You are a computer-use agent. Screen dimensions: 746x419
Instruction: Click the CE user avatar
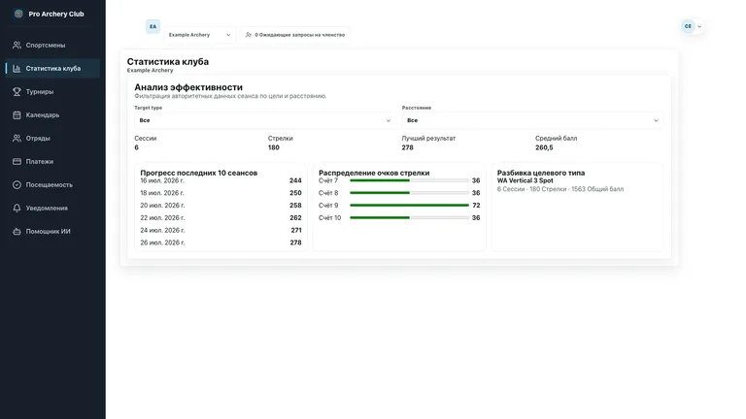(688, 26)
